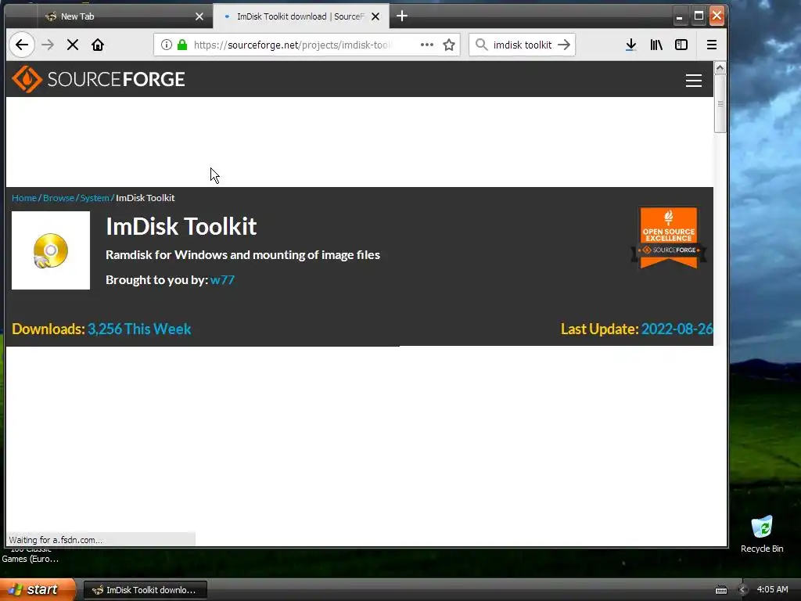Open a new browser tab
This screenshot has height=601, width=801.
[x=402, y=16]
